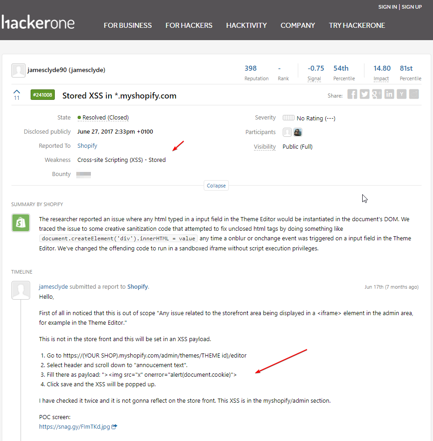Open TRY HACKERONE menu item
The width and height of the screenshot is (433, 441).
click(x=357, y=26)
